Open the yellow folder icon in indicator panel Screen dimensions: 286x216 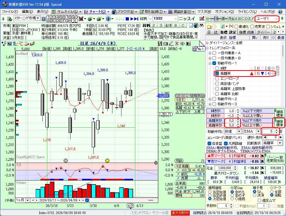coord(209,26)
